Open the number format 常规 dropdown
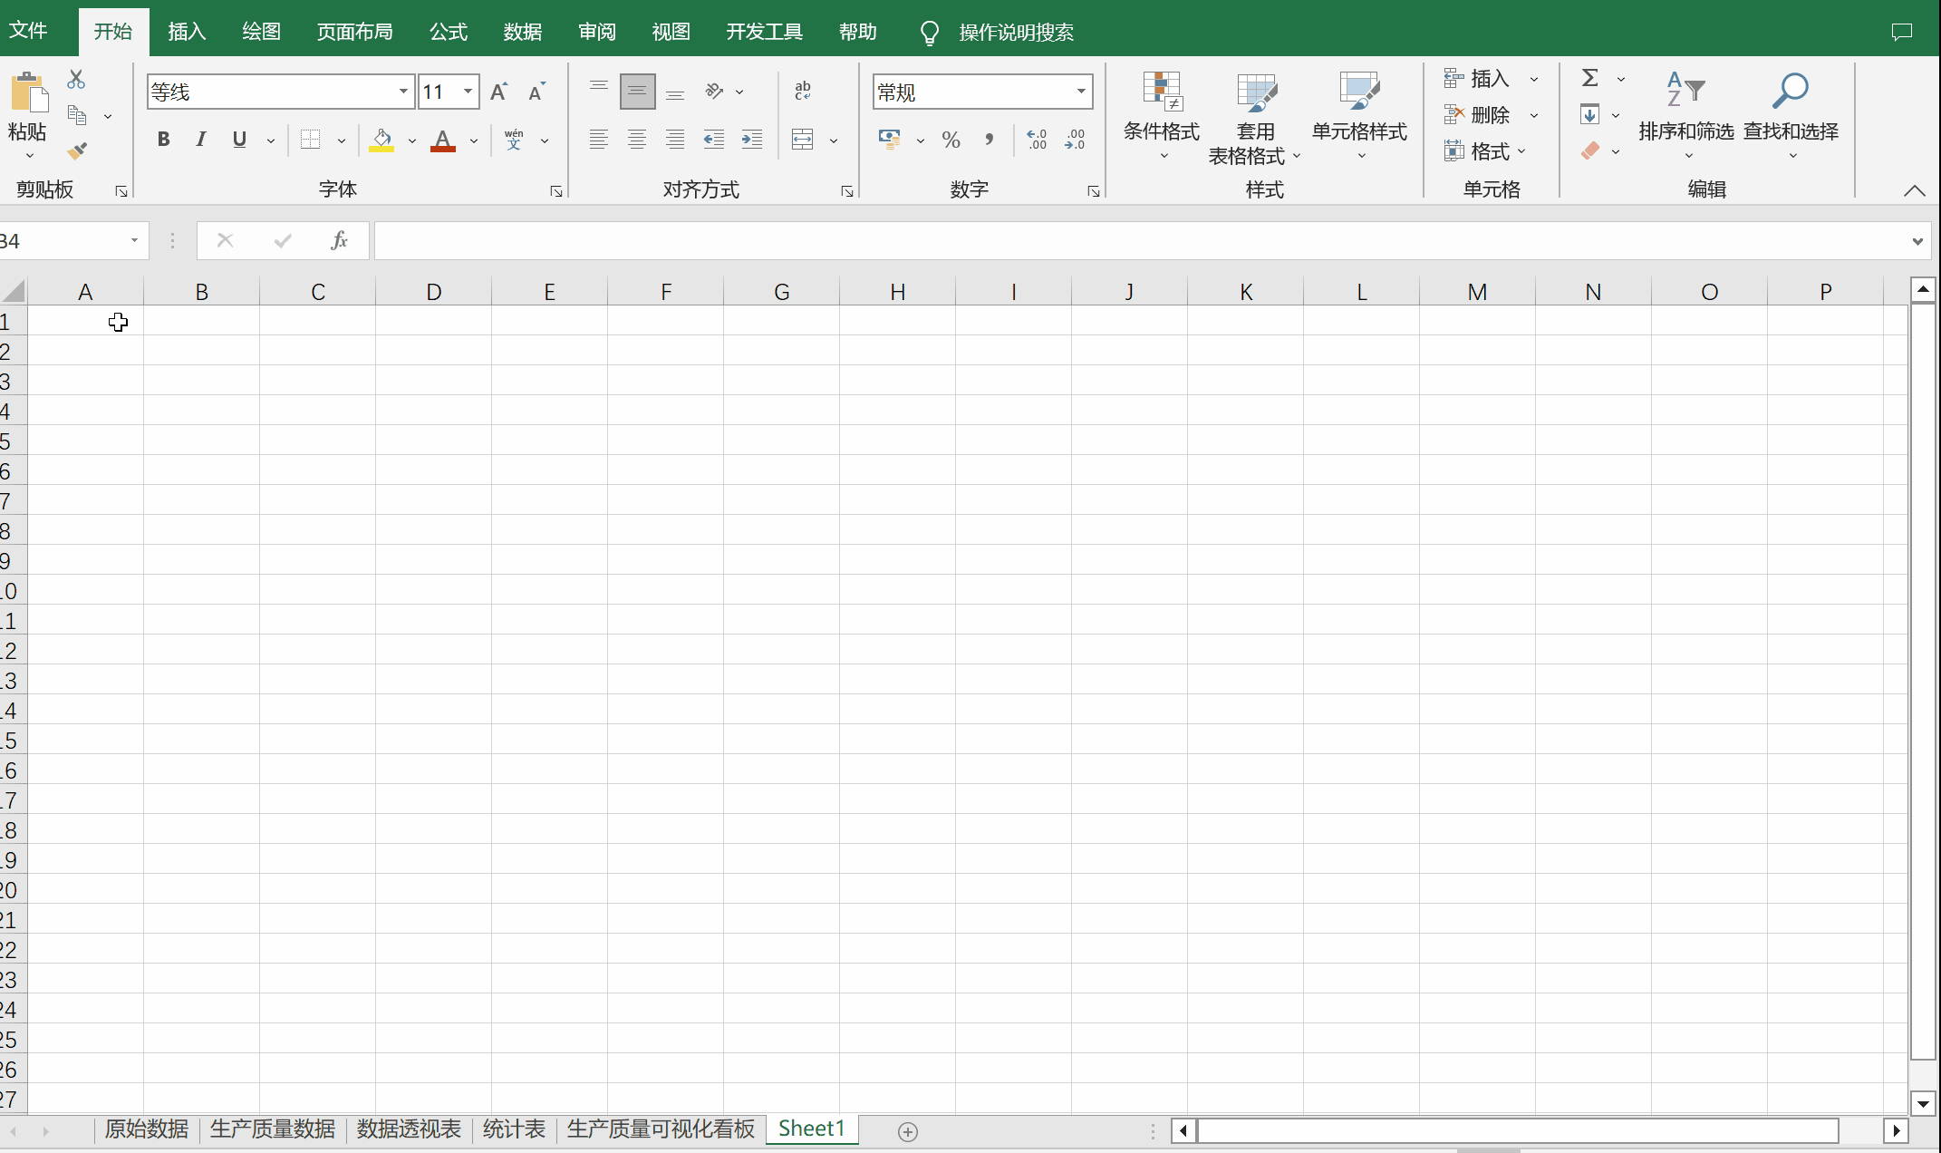Screen dimensions: 1941x1153 click(1081, 92)
